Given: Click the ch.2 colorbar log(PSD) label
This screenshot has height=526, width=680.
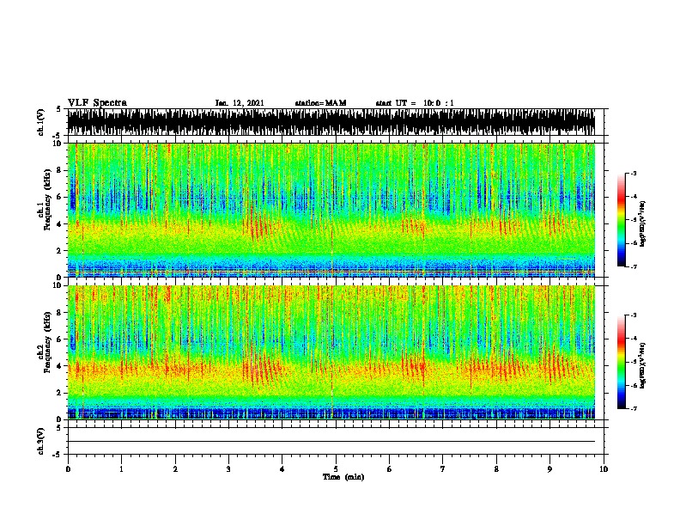Looking at the screenshot, I should (643, 365).
